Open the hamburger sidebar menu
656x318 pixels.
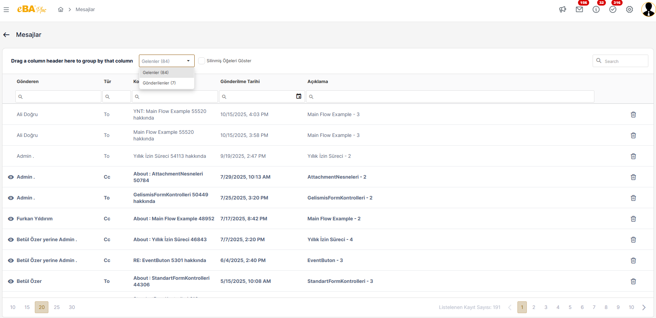click(x=6, y=10)
